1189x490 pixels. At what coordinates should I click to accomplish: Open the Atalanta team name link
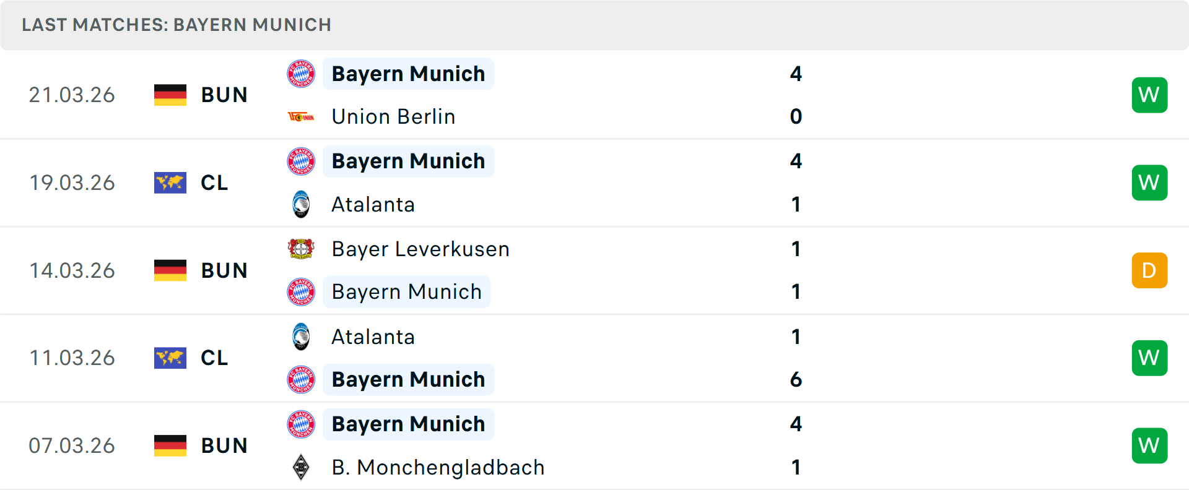[x=373, y=204]
